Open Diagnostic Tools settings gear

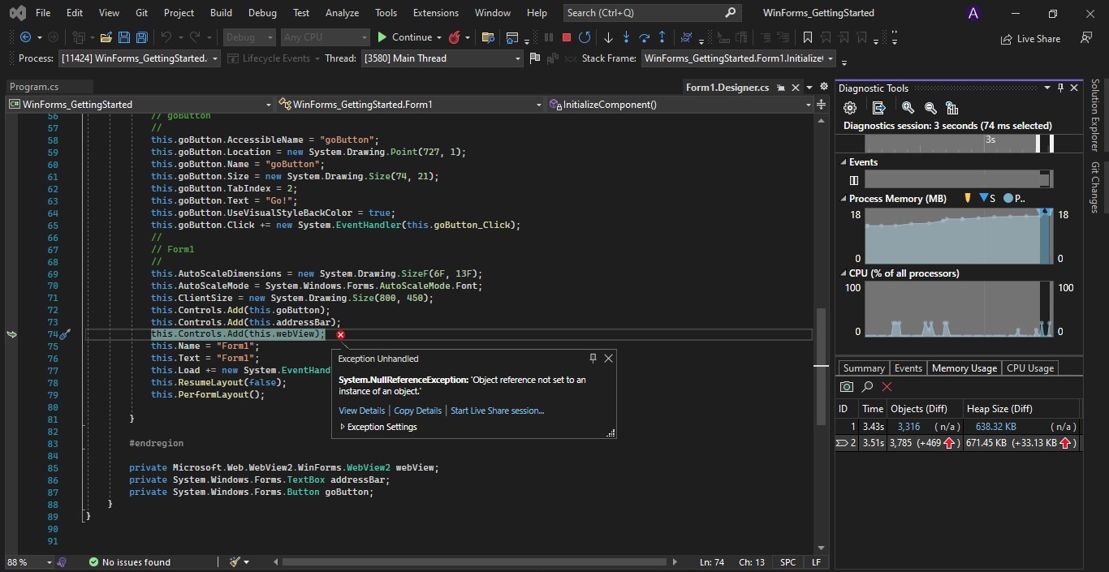coord(850,108)
